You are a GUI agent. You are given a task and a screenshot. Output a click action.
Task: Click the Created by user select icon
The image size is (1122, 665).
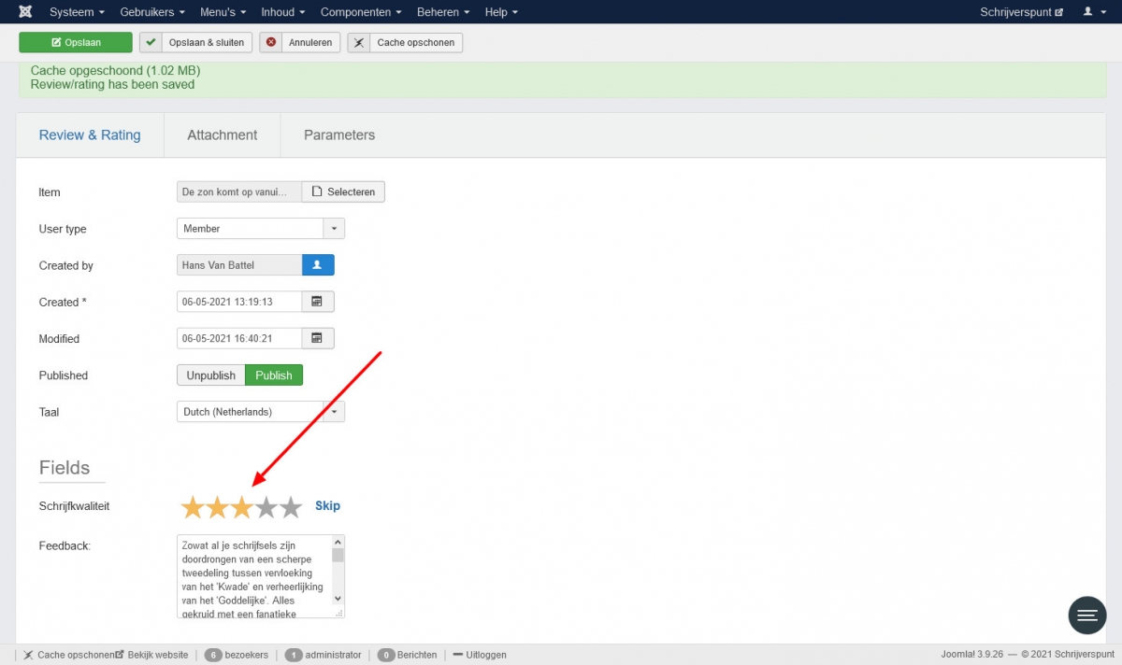tap(318, 265)
